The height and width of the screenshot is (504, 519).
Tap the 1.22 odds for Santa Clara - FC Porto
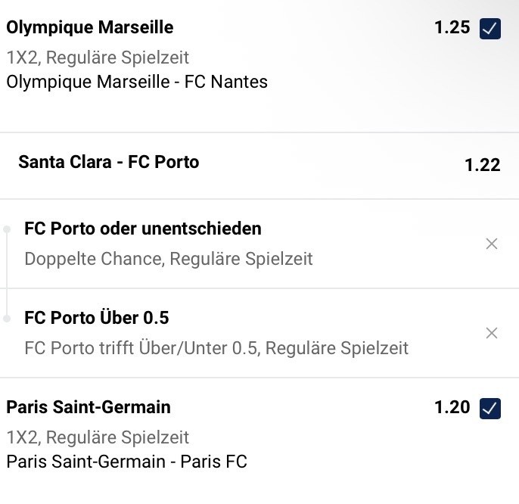click(482, 165)
